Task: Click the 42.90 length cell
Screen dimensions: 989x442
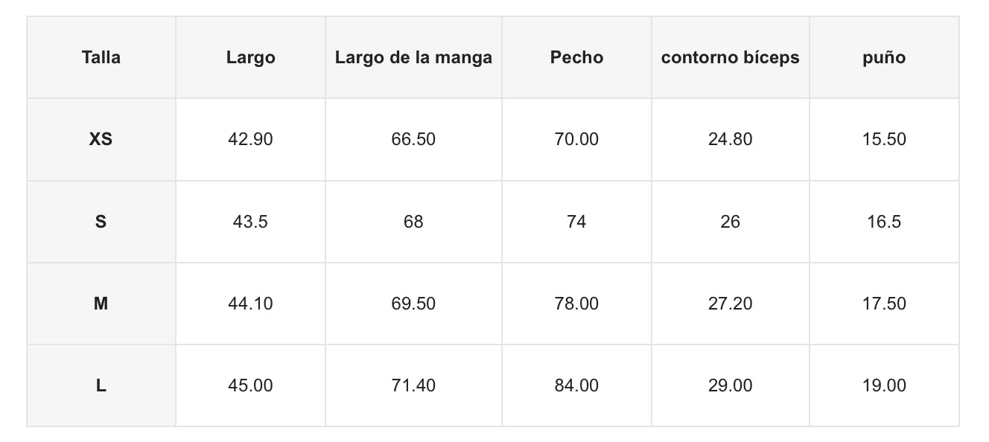Action: coord(250,139)
